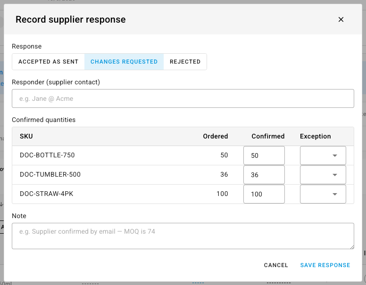Viewport: 366px width, 285px height.
Task: Cancel the supplier response dialog
Action: (x=276, y=265)
